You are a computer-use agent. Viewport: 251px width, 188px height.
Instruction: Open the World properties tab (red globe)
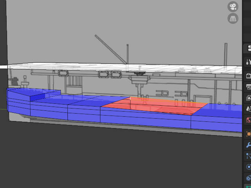(x=248, y=120)
